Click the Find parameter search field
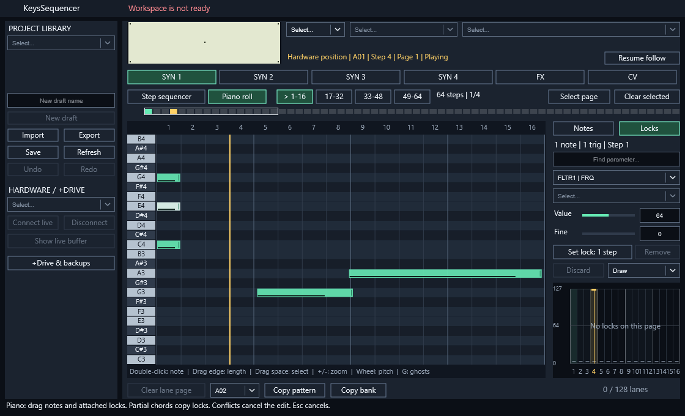The width and height of the screenshot is (685, 416). click(616, 160)
